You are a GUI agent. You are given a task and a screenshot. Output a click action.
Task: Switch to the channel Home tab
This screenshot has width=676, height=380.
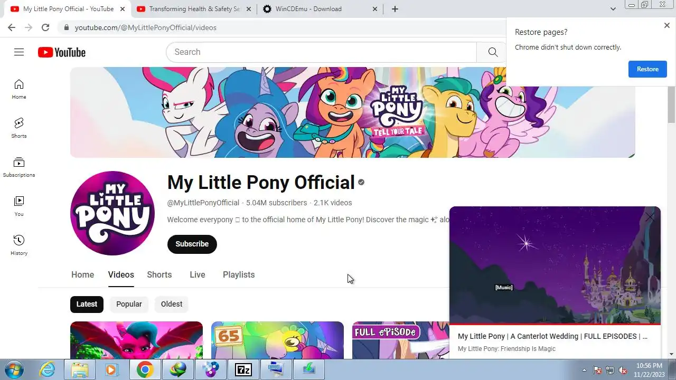(x=82, y=274)
